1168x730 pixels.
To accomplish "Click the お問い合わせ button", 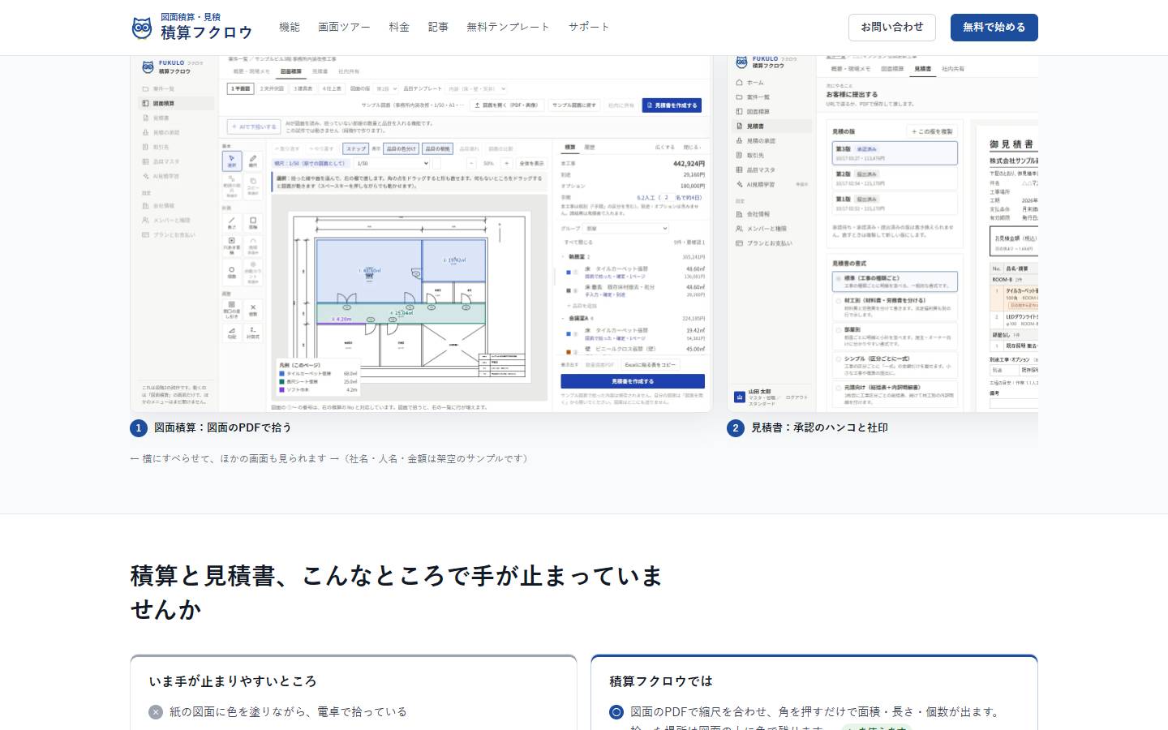I will click(892, 28).
